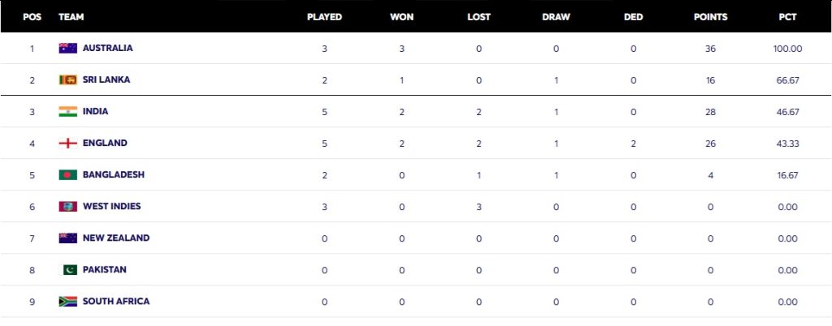The height and width of the screenshot is (326, 832).
Task: Click the Pakistan flag icon
Action: [x=70, y=270]
